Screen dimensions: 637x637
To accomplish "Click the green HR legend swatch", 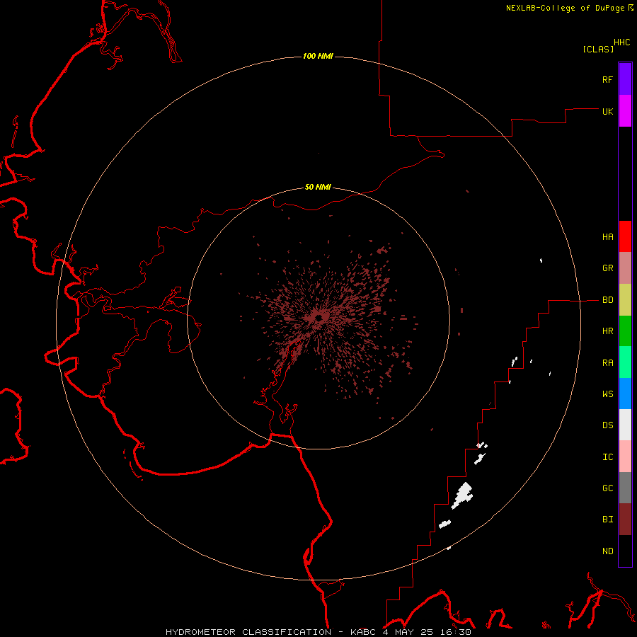I will click(x=625, y=331).
